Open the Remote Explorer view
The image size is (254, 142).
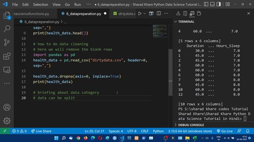point(7,70)
